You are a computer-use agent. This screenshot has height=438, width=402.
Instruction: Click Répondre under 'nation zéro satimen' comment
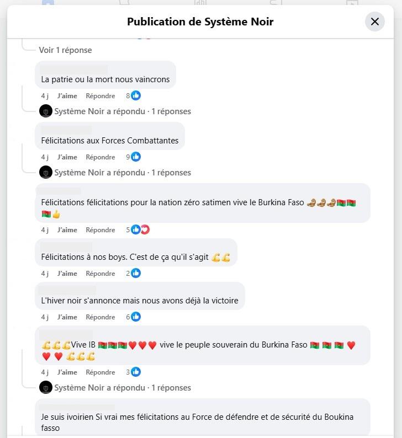100,229
